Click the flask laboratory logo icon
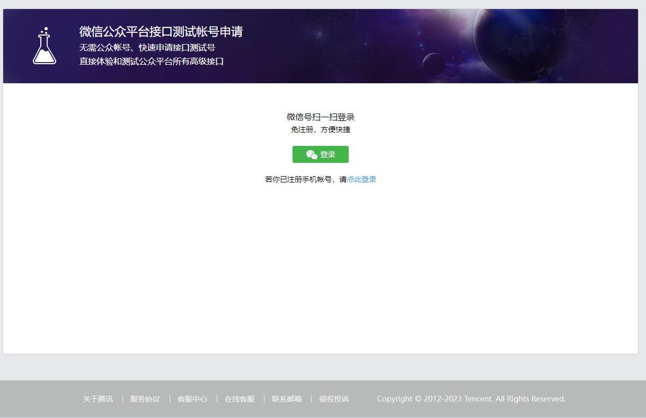 point(44,46)
